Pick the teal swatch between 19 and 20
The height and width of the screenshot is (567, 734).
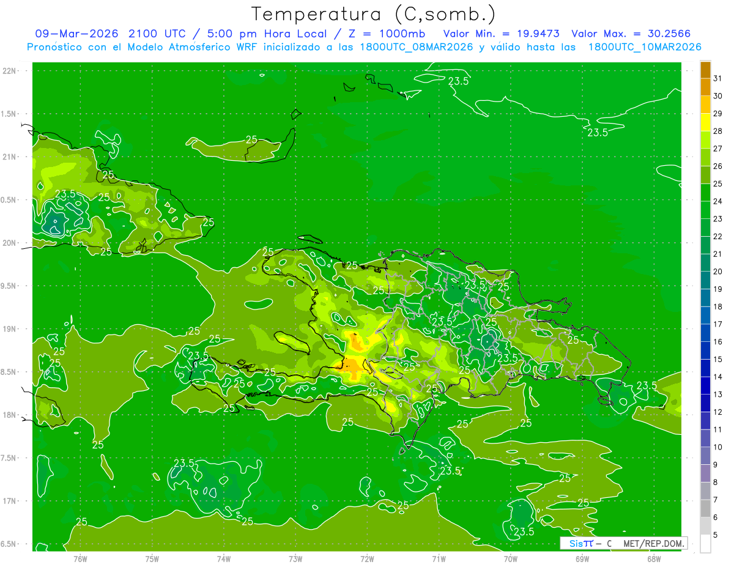pos(705,280)
